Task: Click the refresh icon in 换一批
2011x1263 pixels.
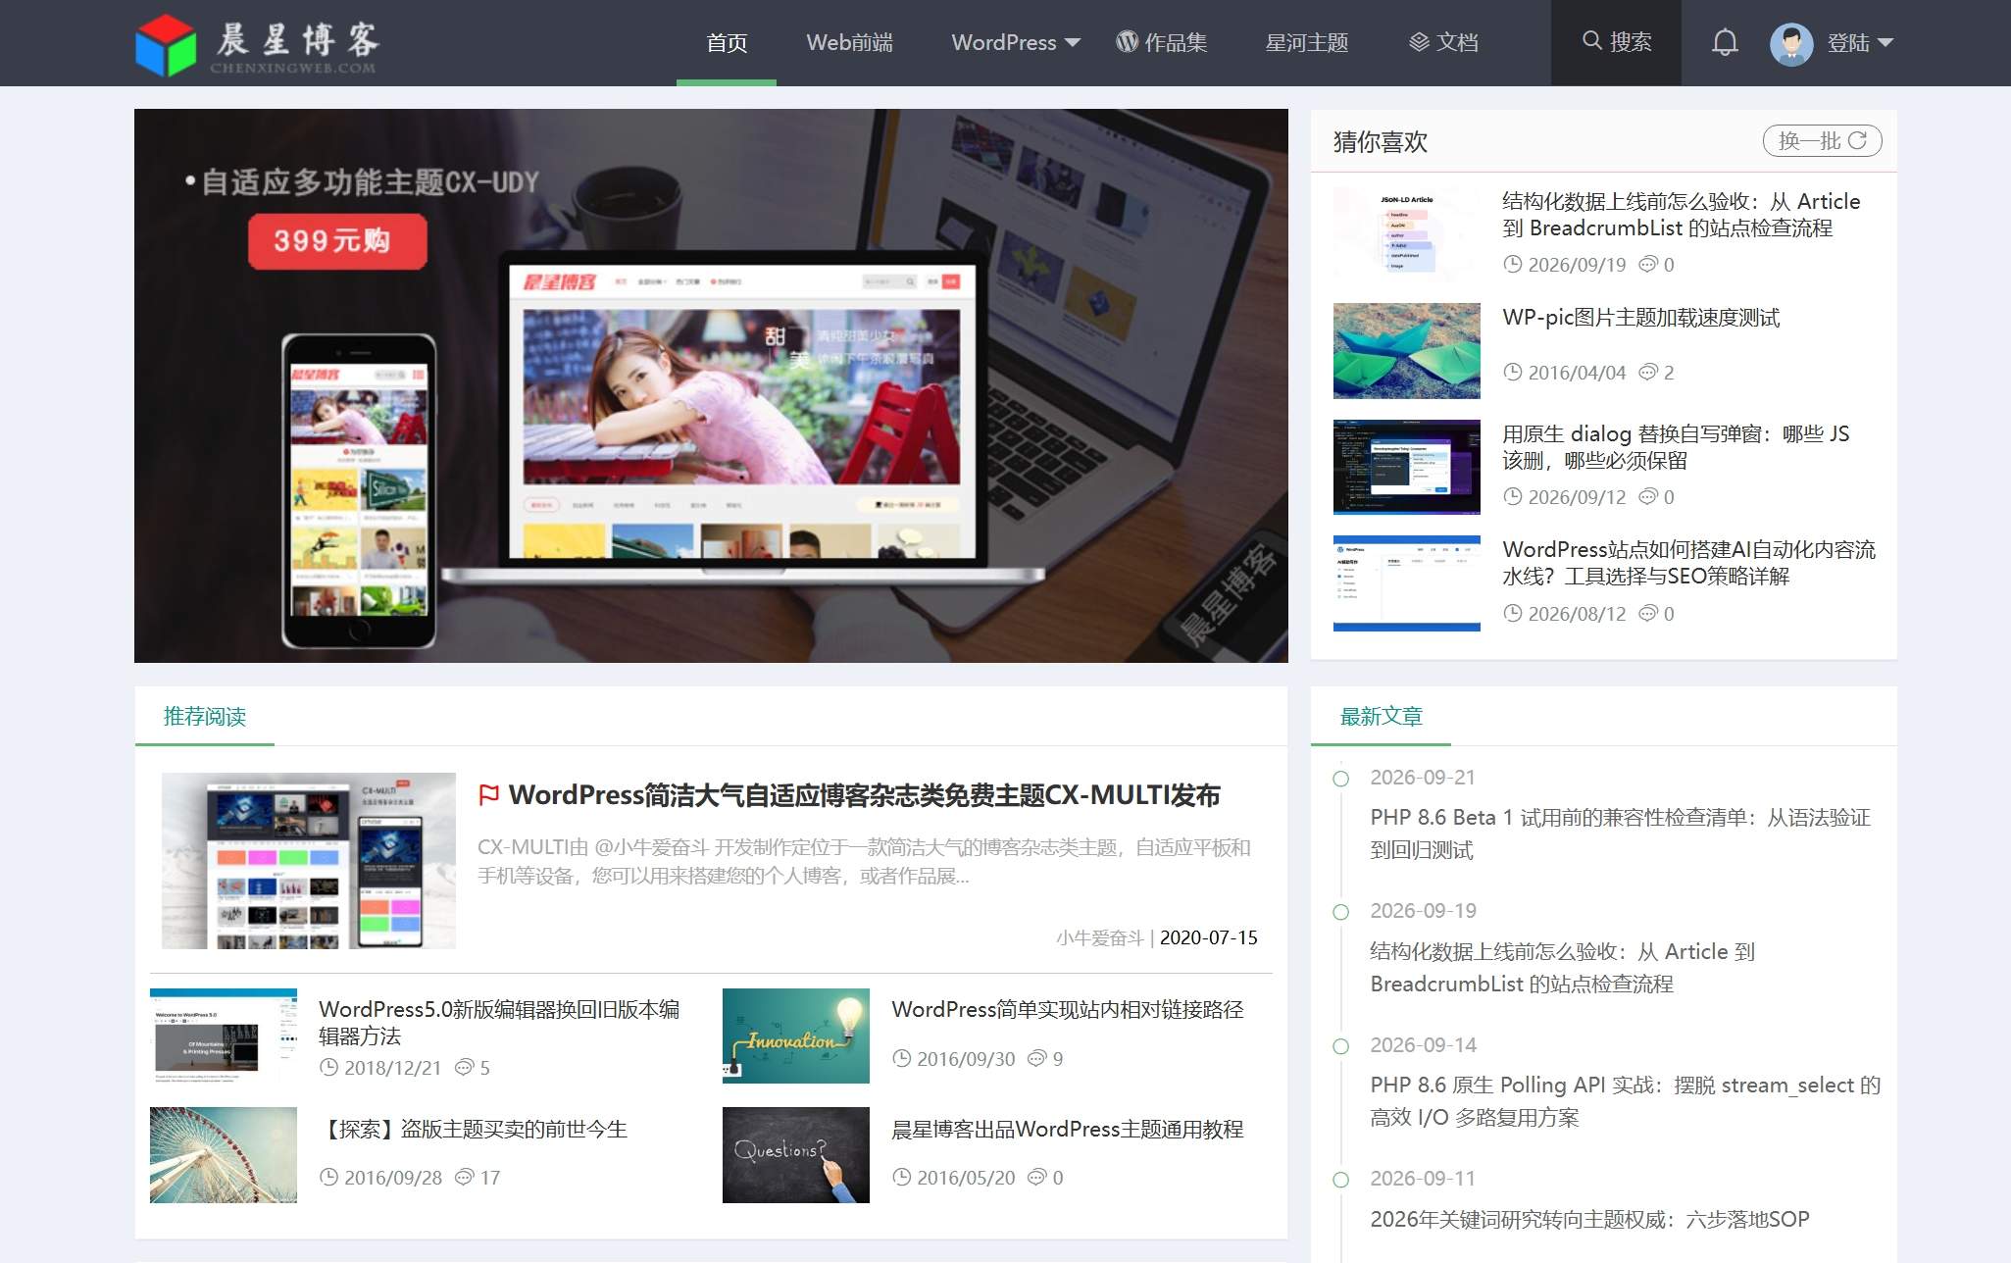Action: click(1857, 140)
